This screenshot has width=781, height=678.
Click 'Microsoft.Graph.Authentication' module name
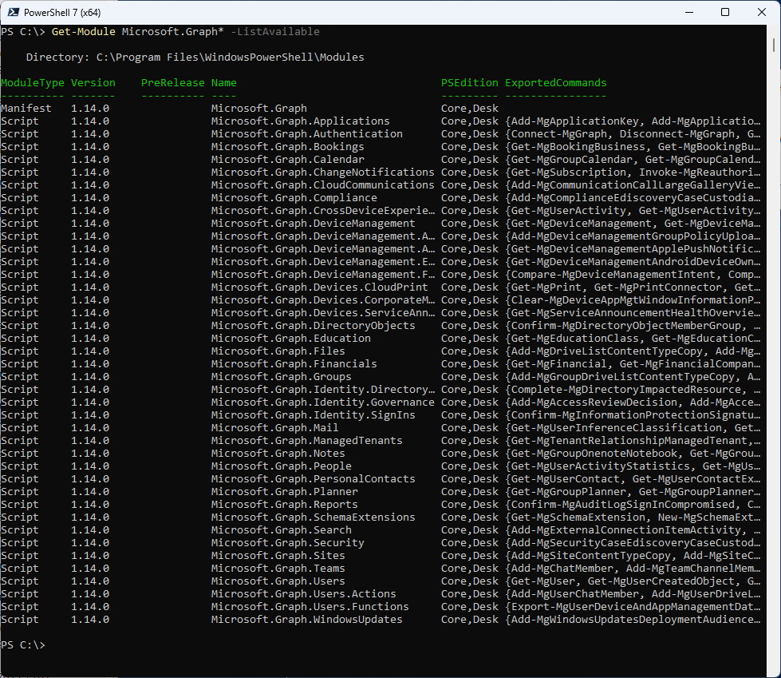[307, 134]
